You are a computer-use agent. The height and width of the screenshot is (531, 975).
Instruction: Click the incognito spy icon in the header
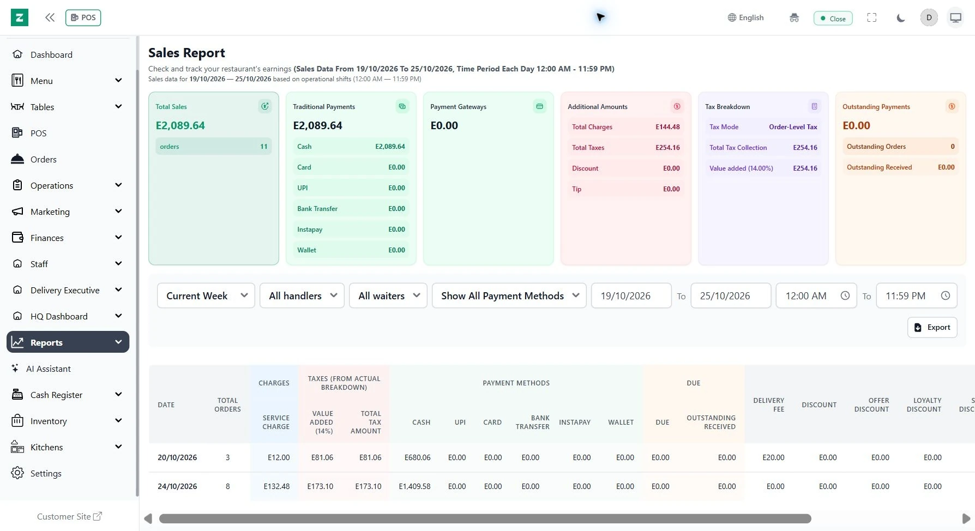794,17
